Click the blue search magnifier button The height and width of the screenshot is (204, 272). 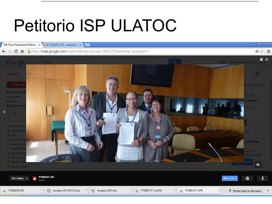(x=175, y=62)
